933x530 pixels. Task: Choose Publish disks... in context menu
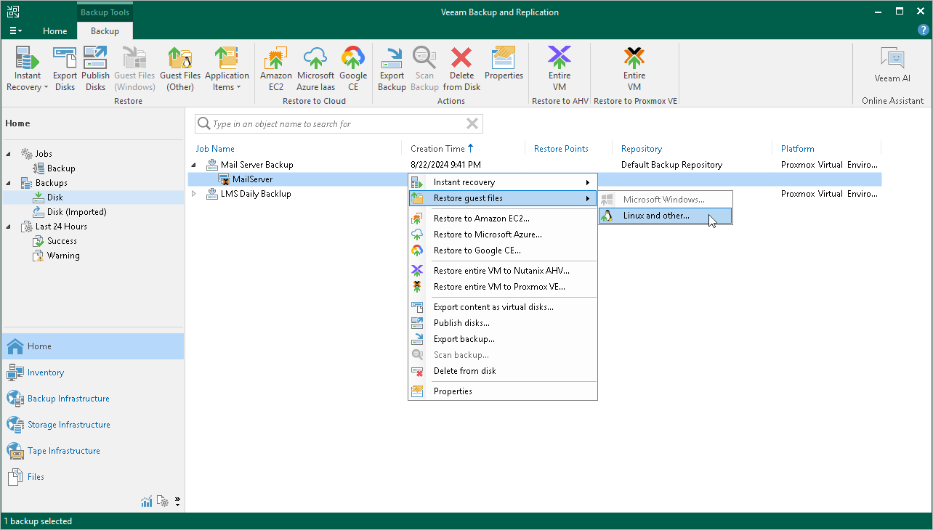coord(502,323)
